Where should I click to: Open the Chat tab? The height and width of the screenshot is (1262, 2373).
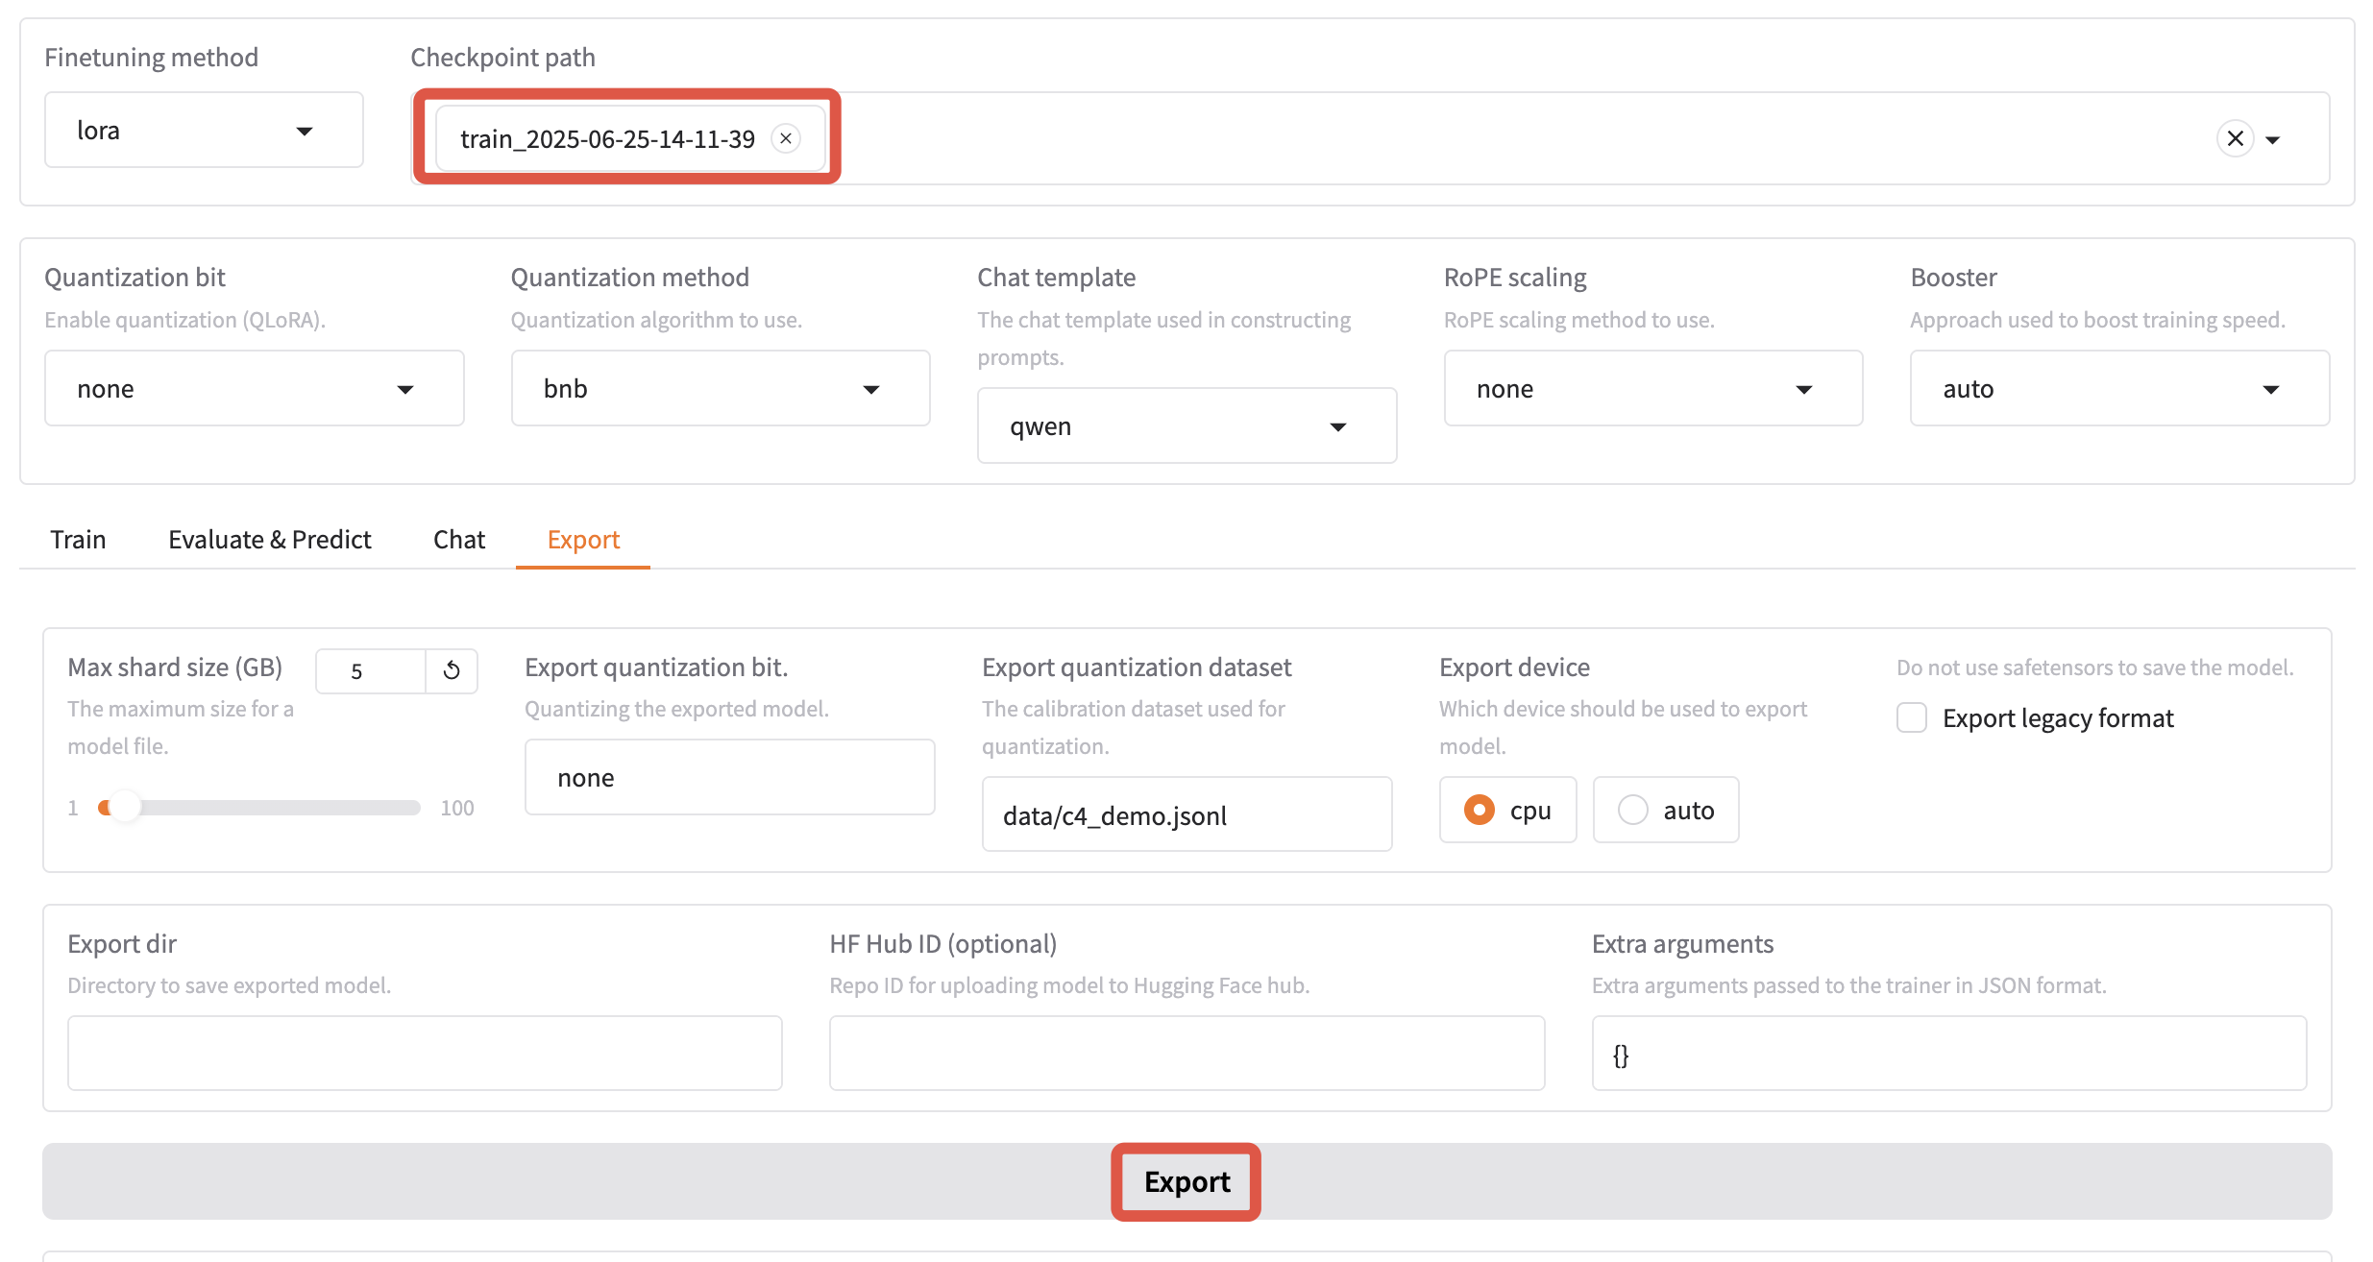click(458, 540)
